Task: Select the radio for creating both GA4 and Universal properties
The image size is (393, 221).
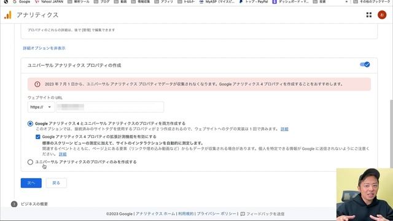Action: point(30,123)
